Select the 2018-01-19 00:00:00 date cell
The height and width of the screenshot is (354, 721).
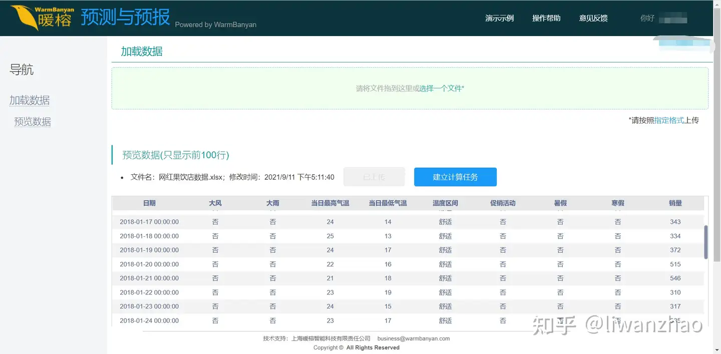click(x=149, y=250)
